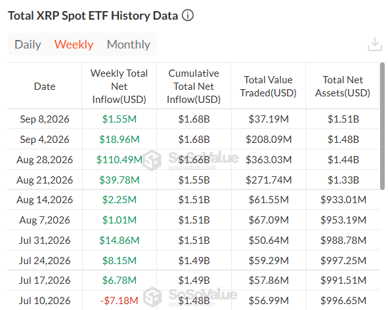Select the Aug 28,2026 date cell
388x310 pixels.
coord(45,159)
